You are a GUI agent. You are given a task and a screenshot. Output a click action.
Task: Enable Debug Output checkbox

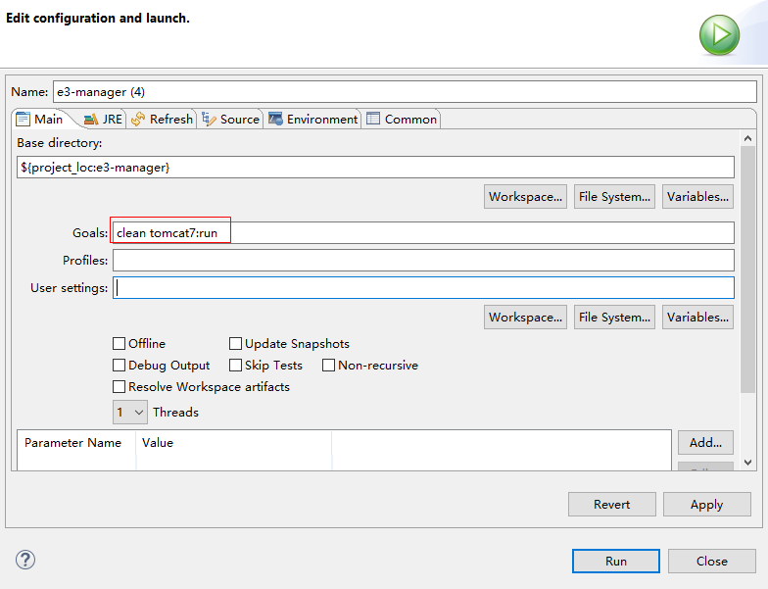[120, 365]
